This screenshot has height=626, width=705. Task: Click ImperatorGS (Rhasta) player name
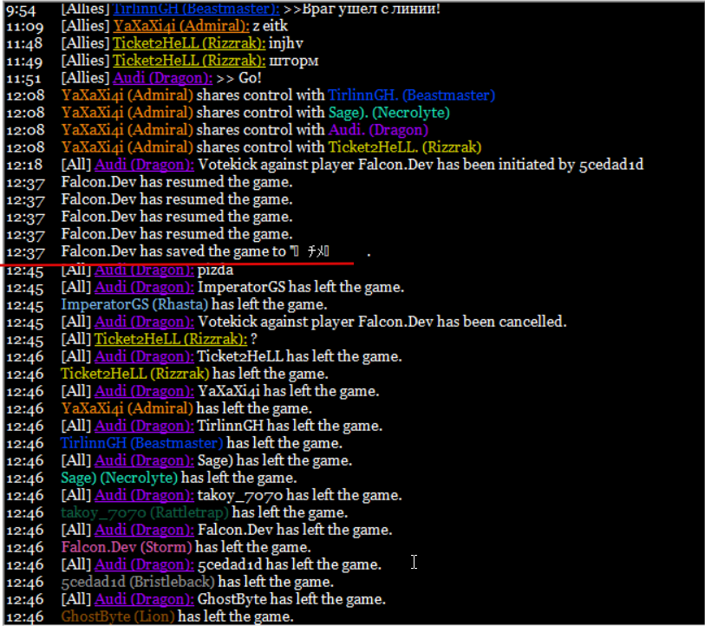tap(134, 304)
